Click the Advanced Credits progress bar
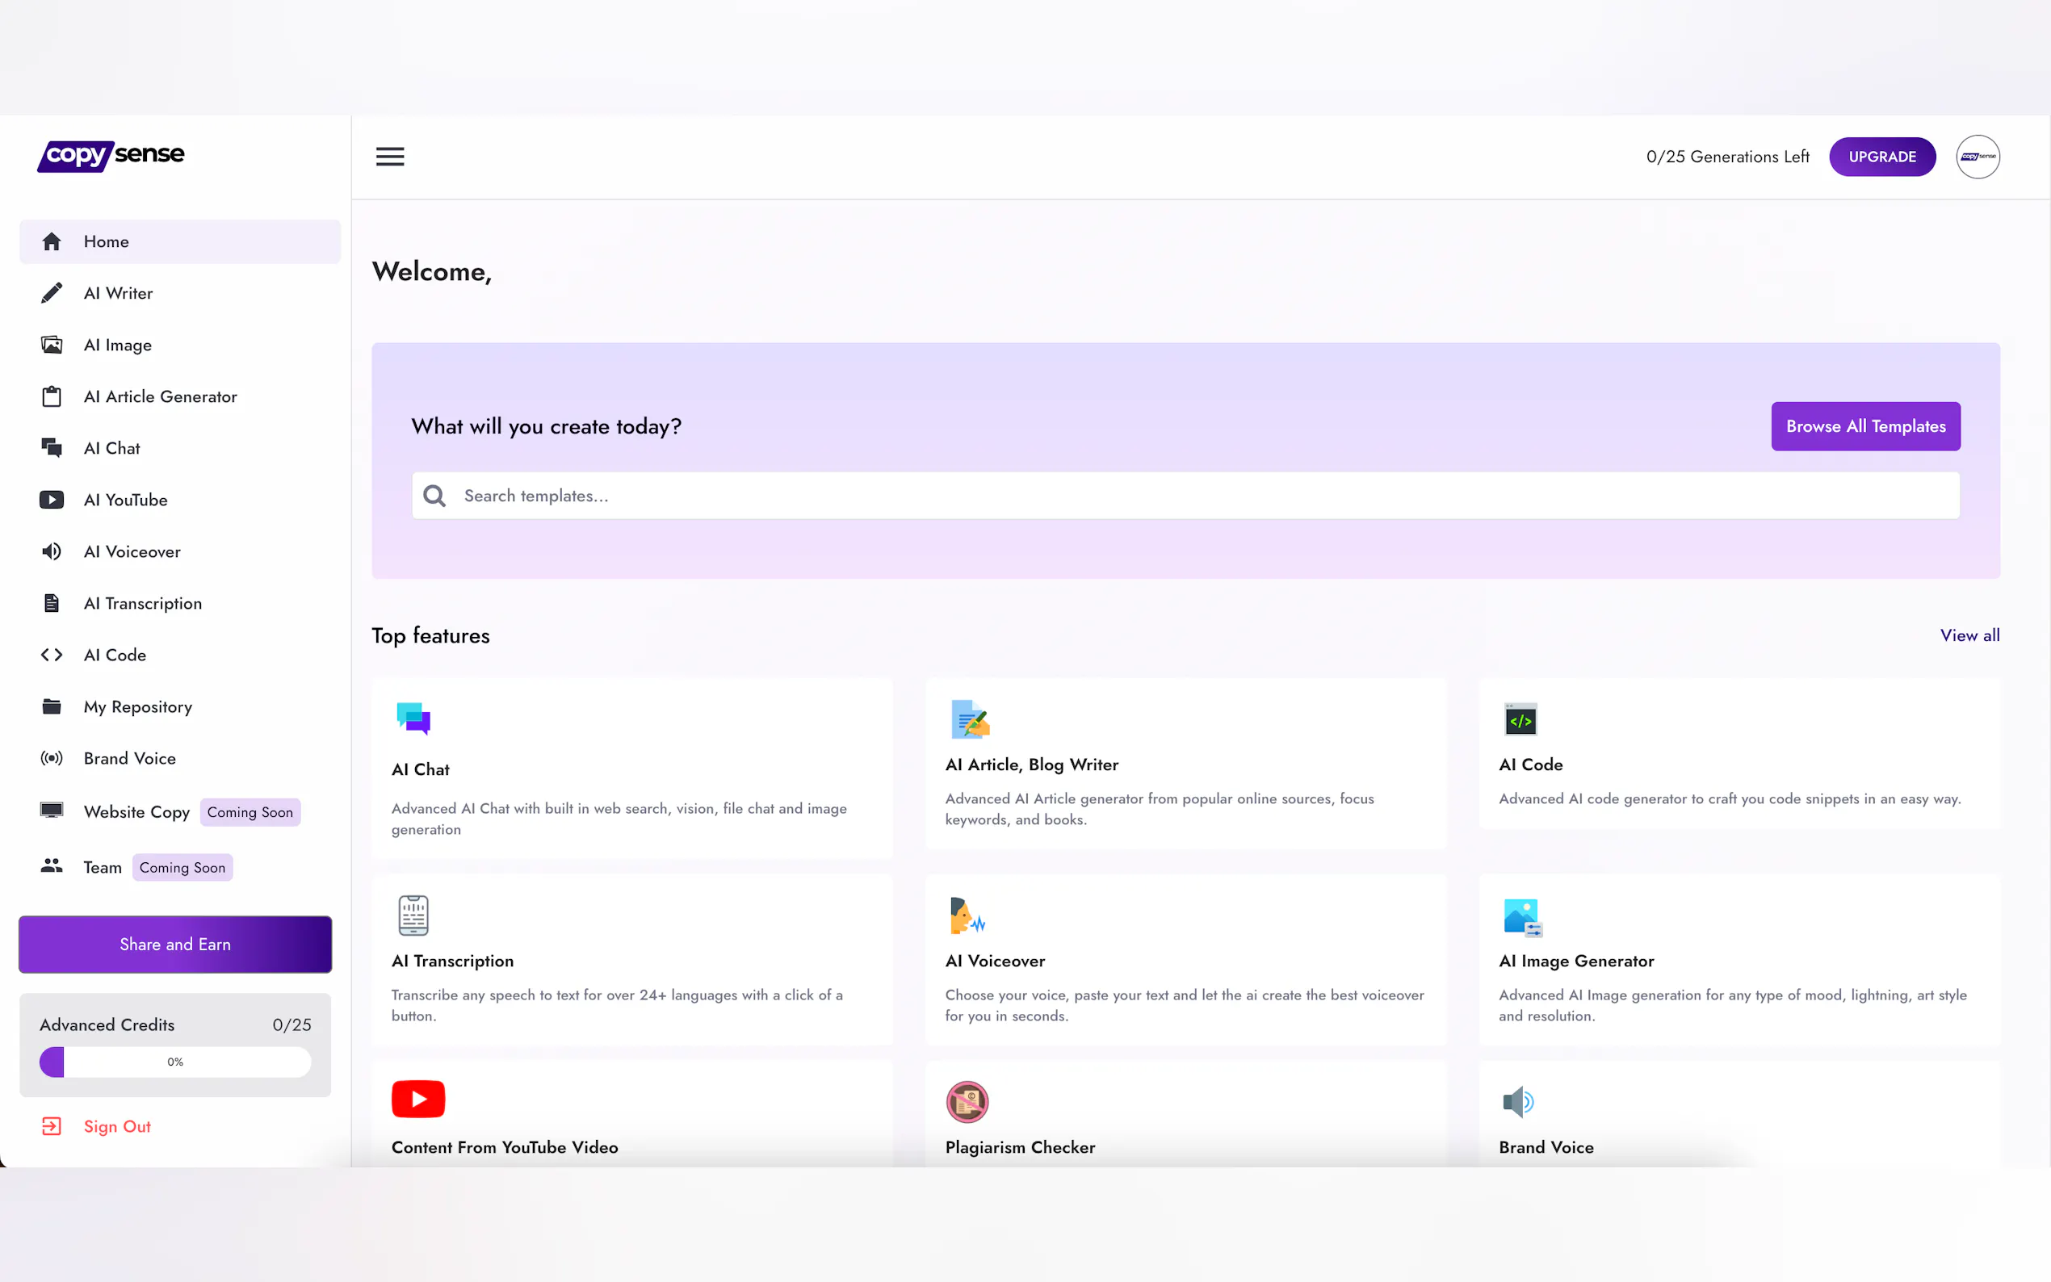Viewport: 2051px width, 1282px height. click(x=174, y=1062)
